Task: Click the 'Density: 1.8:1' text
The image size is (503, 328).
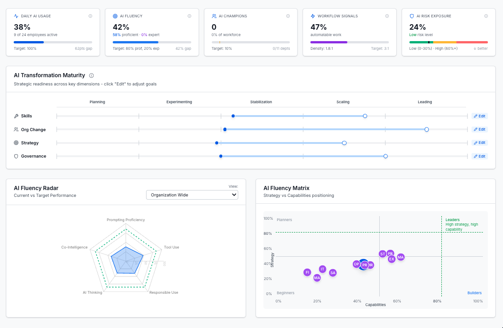Action: [322, 48]
